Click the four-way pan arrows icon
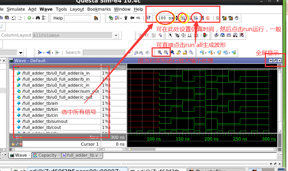 (183, 35)
